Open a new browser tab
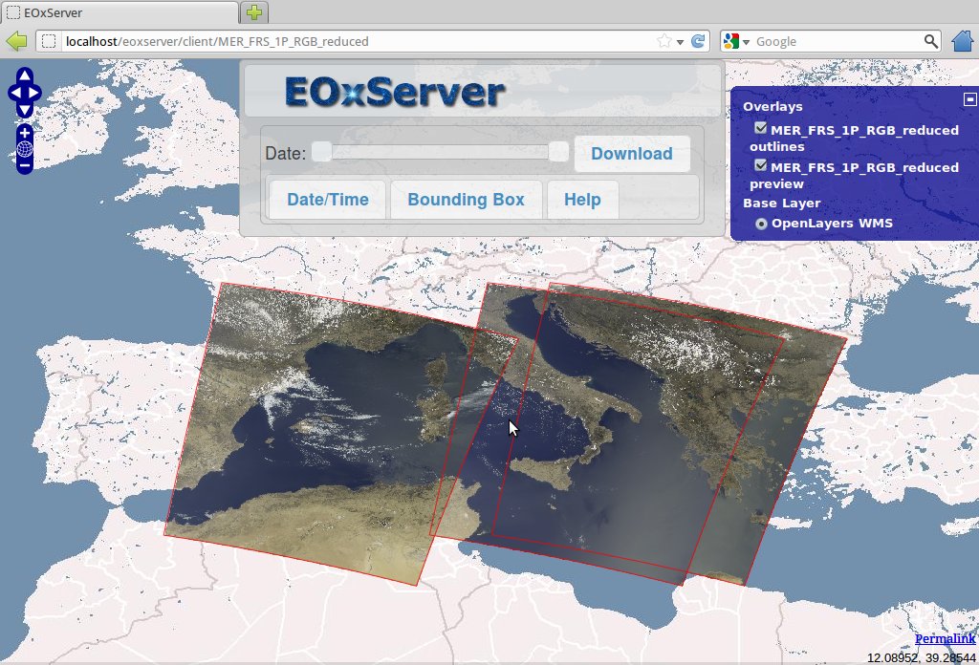This screenshot has width=979, height=665. 254,11
